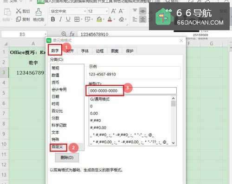
Task: Click the eraser clear-format icon
Action: [122, 19]
